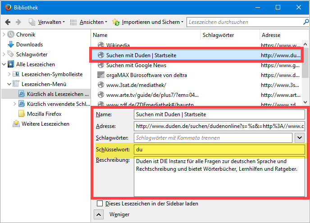The width and height of the screenshot is (310, 223).
Task: Open the Importieren und Sichern menu
Action: point(152,22)
